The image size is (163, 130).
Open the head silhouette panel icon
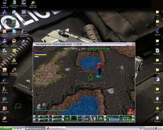(94, 118)
